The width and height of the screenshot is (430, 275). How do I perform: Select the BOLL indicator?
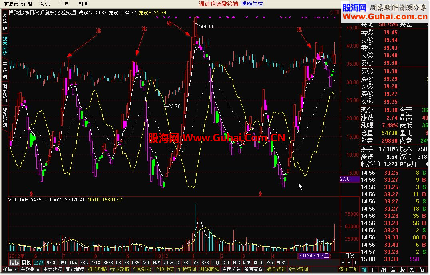point(258,263)
